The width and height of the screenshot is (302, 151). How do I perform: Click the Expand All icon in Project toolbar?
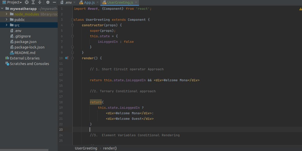33,3
